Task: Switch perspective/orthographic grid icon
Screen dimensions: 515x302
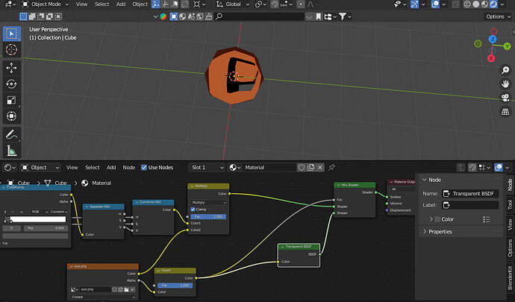Action: pos(505,112)
